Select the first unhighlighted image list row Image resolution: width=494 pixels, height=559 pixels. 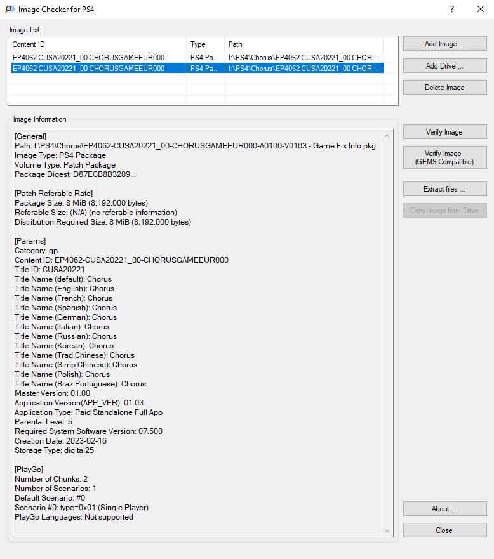pos(197,57)
